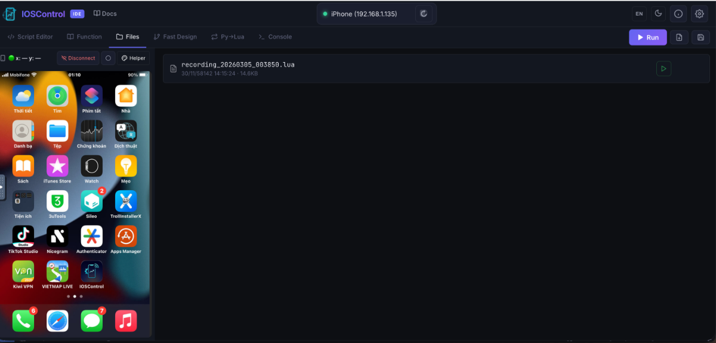Tap the Tìm (Find My) app
Viewport: 716px width, 343px height.
click(57, 96)
